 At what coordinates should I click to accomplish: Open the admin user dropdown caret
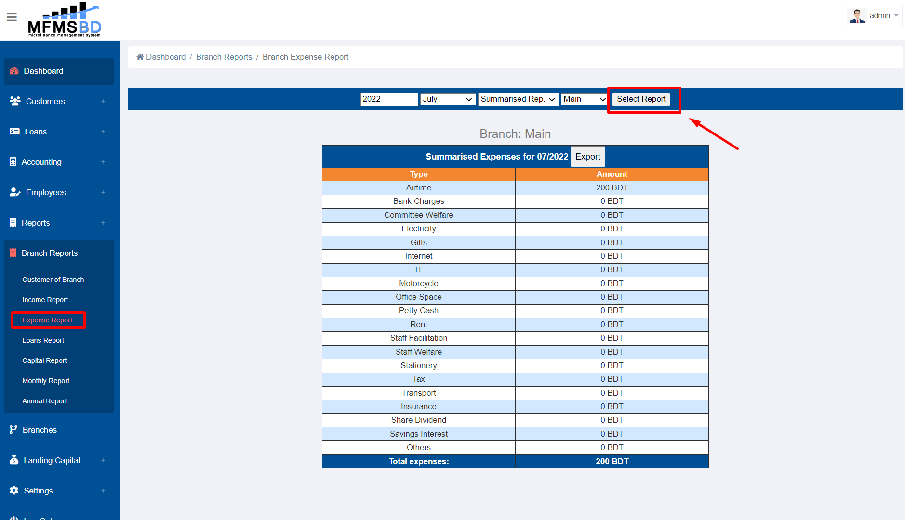click(896, 16)
